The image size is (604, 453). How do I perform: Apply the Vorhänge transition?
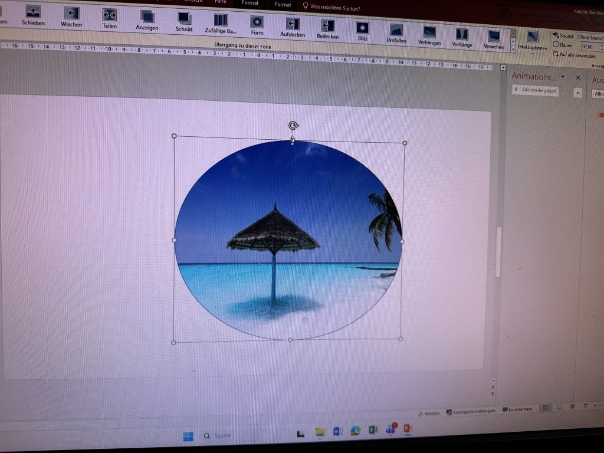click(x=462, y=37)
